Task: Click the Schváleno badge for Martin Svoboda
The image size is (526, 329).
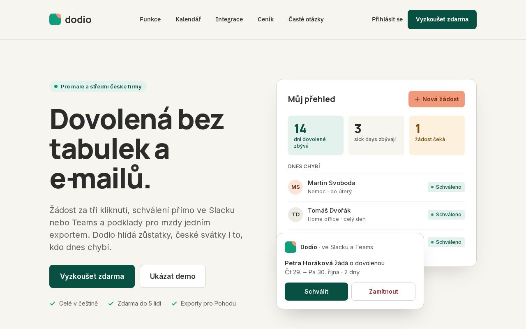Action: point(446,187)
